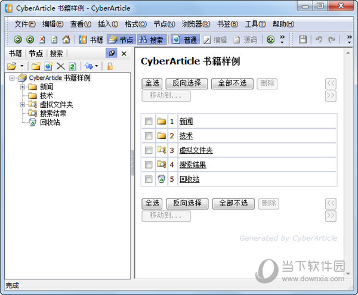The height and width of the screenshot is (295, 358).
Task: Close the side panel with X
Action: [x=124, y=54]
